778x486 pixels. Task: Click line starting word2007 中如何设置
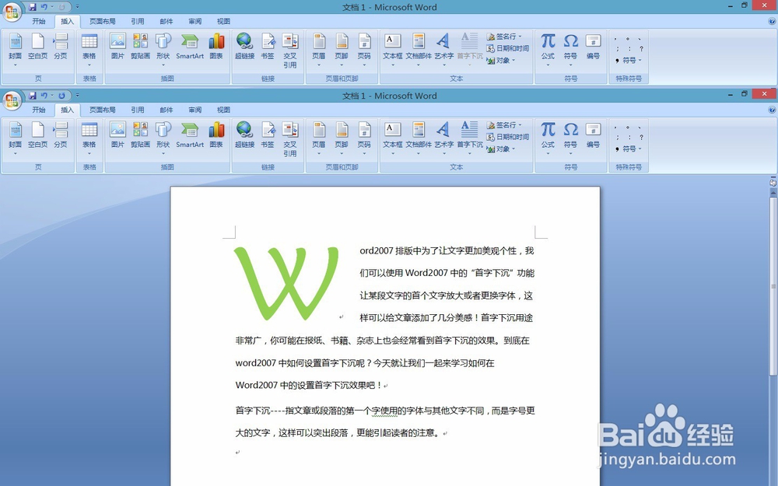(365, 363)
